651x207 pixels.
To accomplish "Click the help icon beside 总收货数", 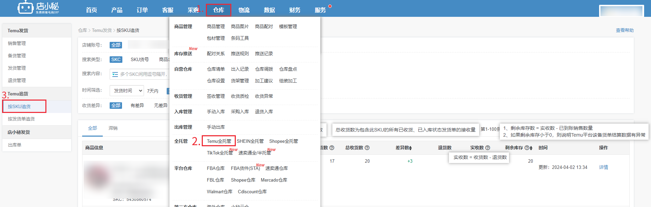I will (367, 148).
